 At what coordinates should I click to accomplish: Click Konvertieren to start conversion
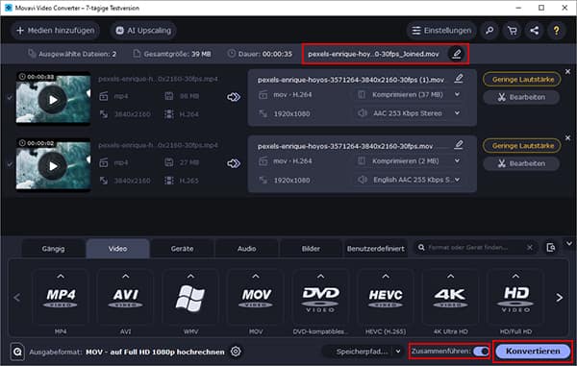click(533, 352)
